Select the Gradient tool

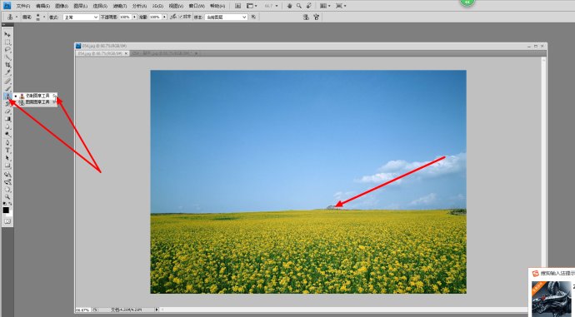point(7,119)
